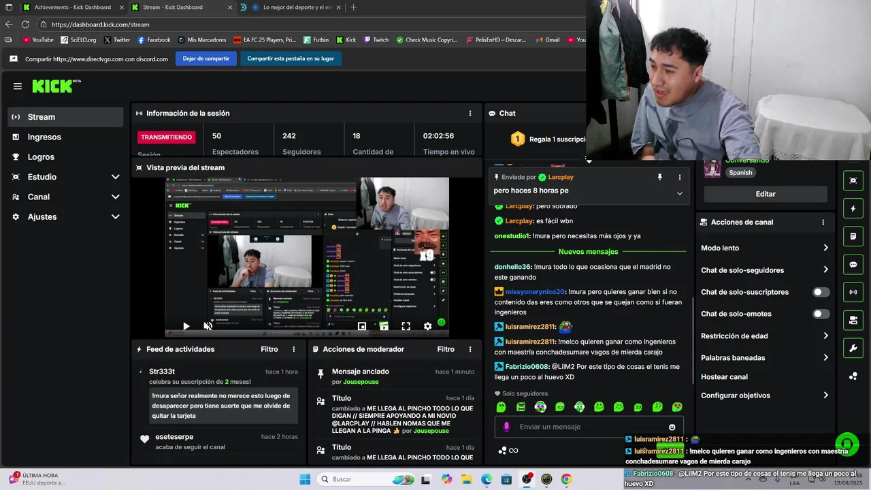Click Nuevos mensajes divider to jump
871x490 pixels.
tap(588, 252)
